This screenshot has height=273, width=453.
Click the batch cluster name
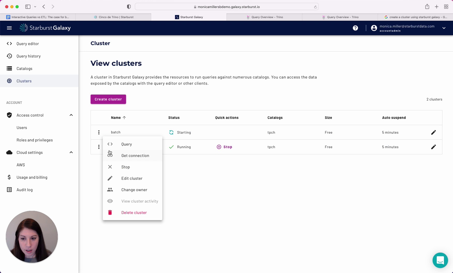click(116, 132)
